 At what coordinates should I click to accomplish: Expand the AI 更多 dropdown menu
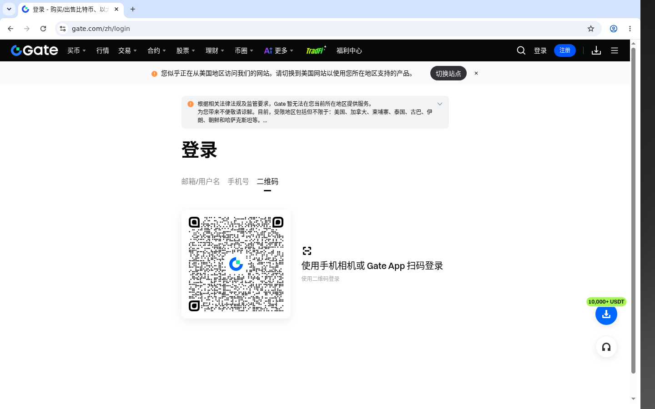click(279, 50)
